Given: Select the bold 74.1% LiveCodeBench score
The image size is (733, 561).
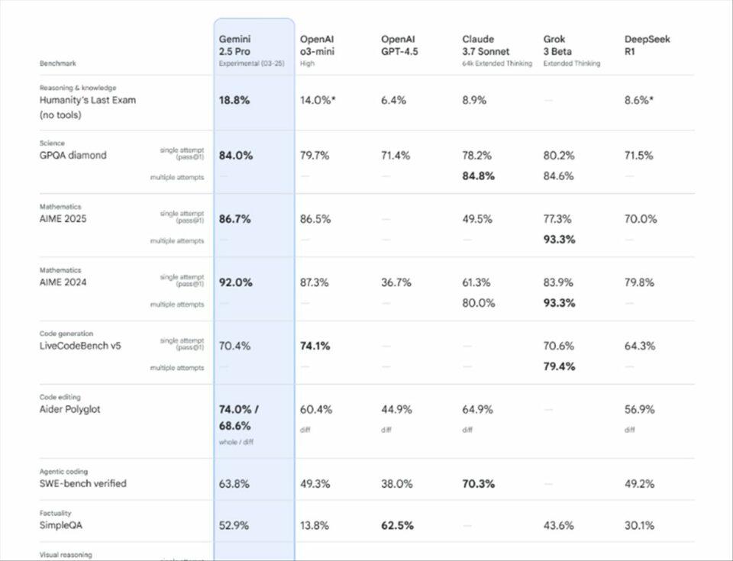Looking at the screenshot, I should pos(315,346).
